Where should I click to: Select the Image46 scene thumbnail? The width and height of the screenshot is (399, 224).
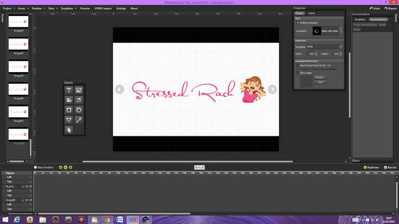[x=18, y=89]
